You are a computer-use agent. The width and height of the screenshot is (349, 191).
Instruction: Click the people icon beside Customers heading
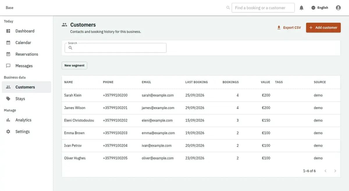point(65,25)
